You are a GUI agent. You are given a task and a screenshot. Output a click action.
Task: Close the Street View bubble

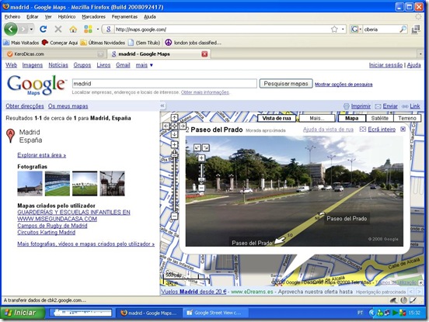pos(403,129)
